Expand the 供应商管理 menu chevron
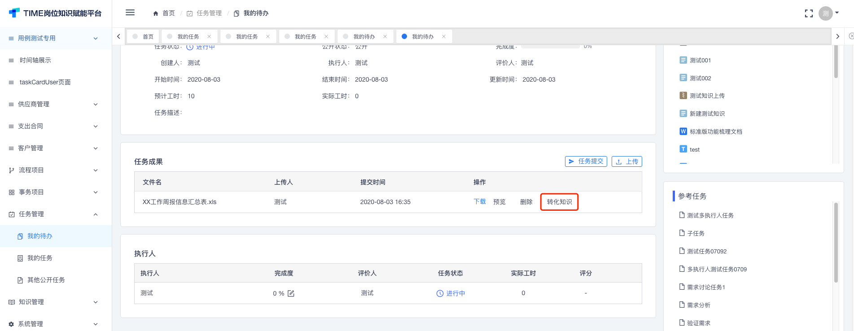854x331 pixels. pos(96,105)
